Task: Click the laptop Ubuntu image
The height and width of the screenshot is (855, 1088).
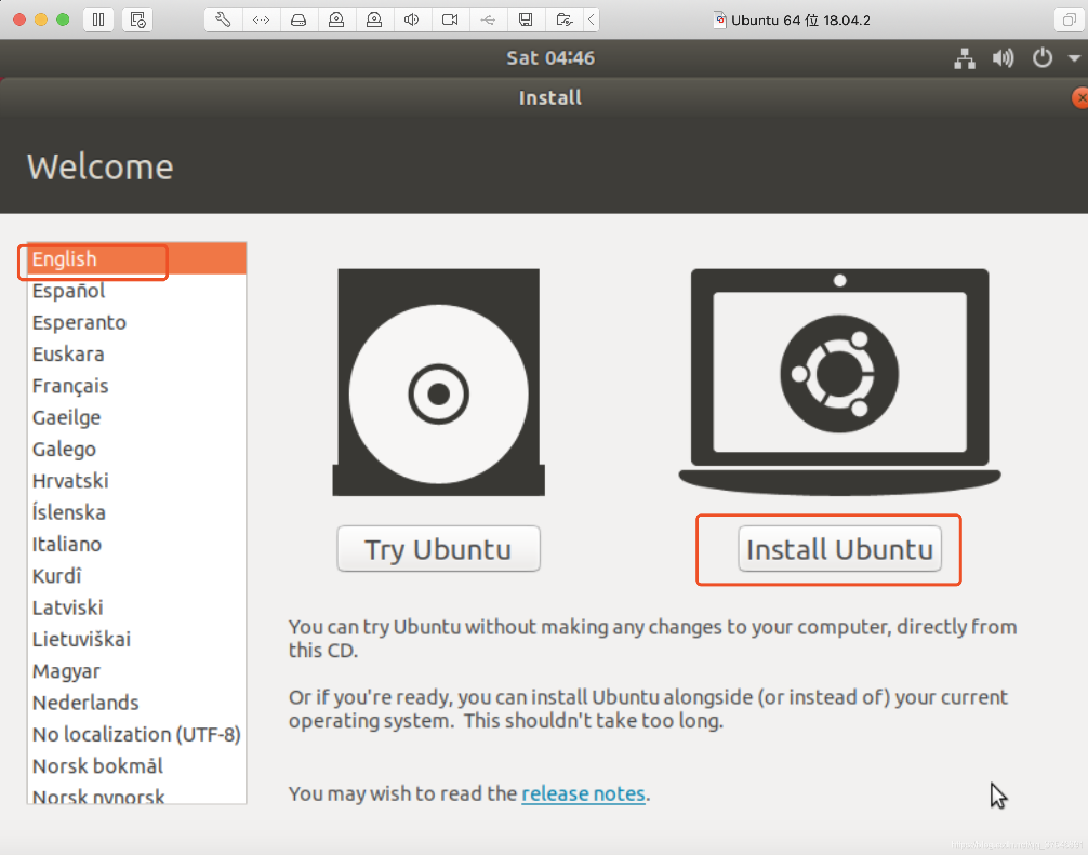Action: pos(840,382)
